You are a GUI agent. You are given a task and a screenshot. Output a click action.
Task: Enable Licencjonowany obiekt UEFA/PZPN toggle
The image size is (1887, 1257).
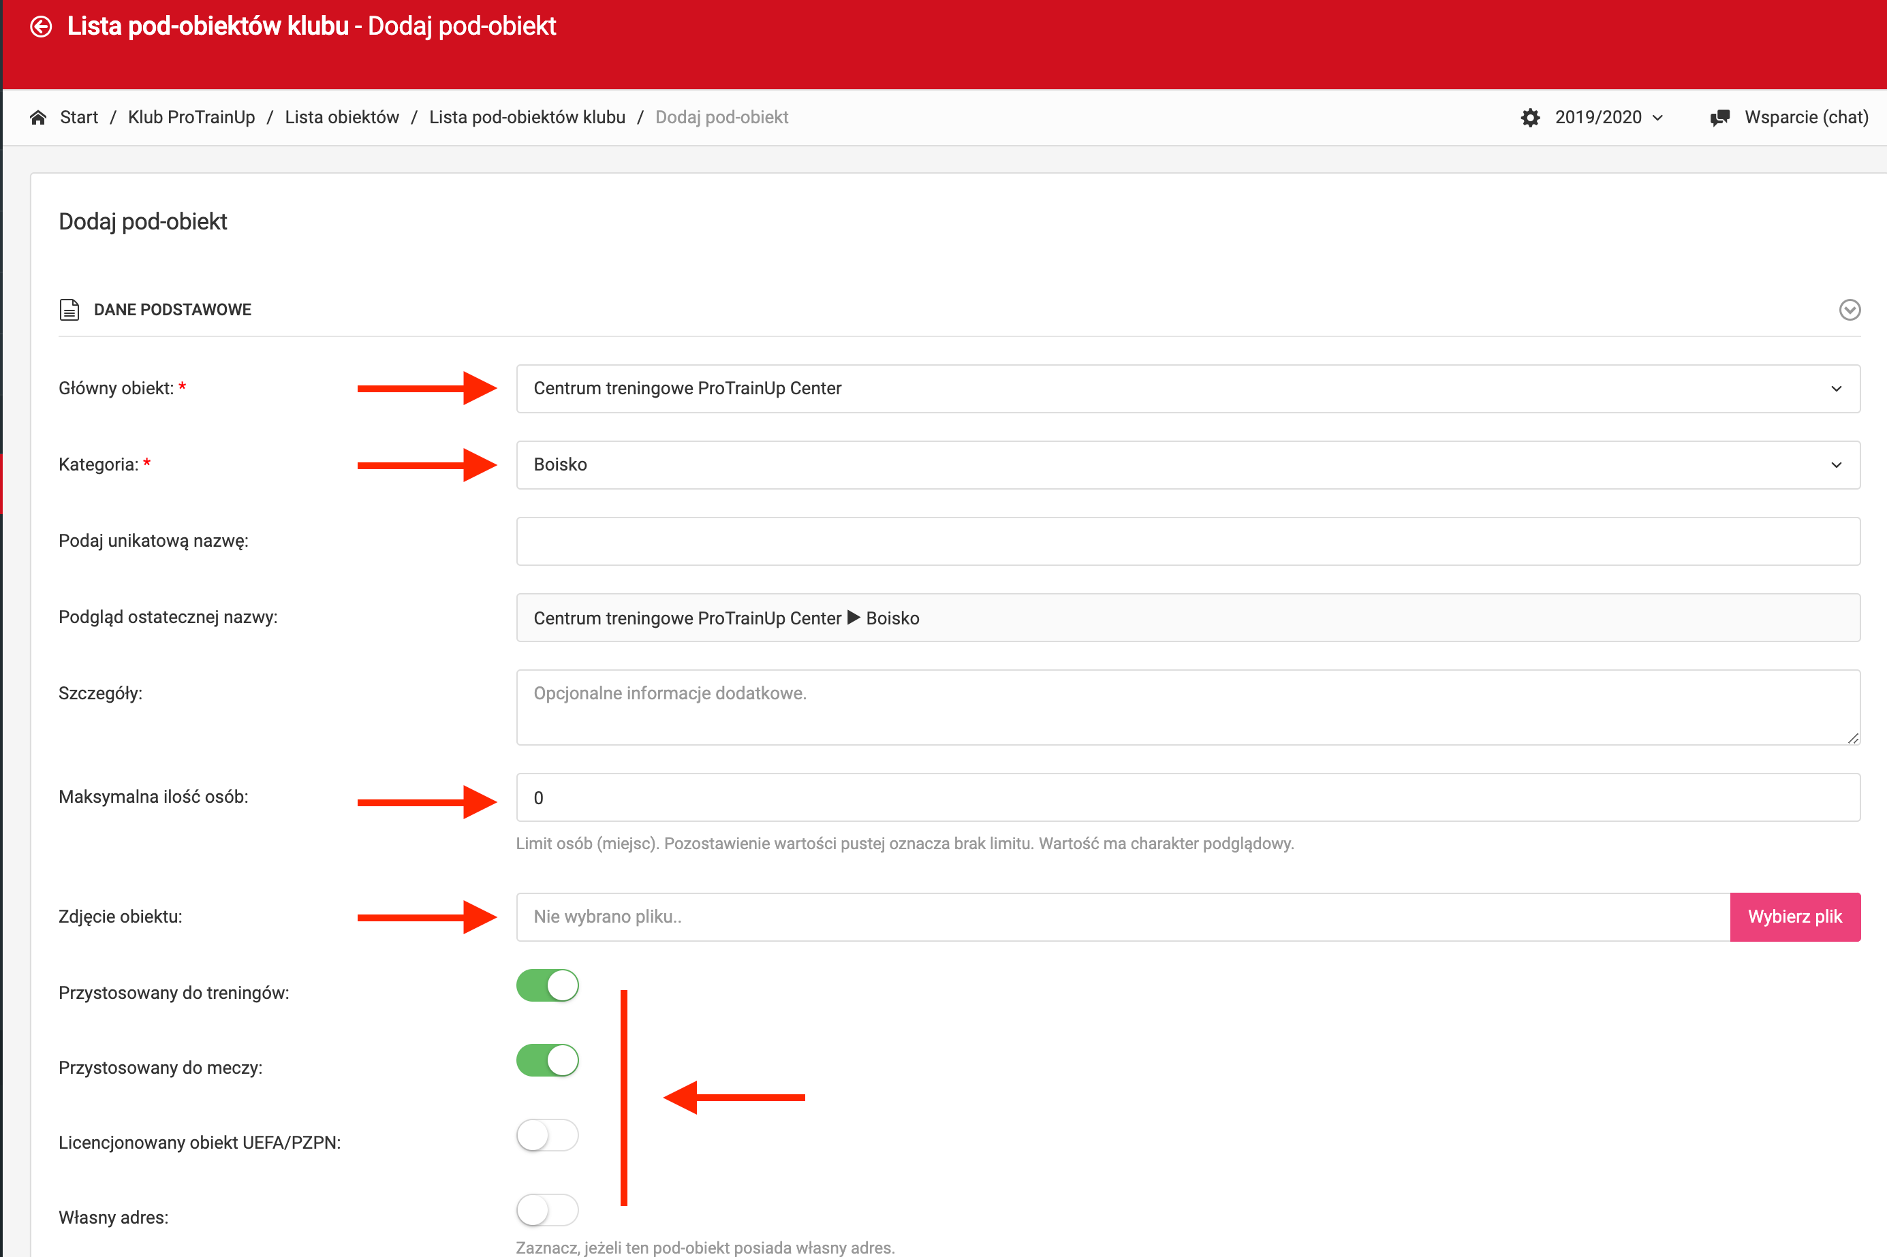coord(547,1135)
